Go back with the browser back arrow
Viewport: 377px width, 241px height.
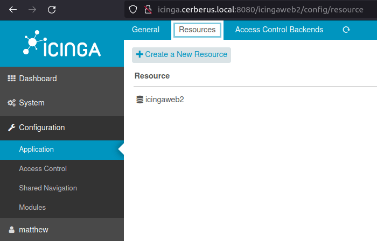13,10
